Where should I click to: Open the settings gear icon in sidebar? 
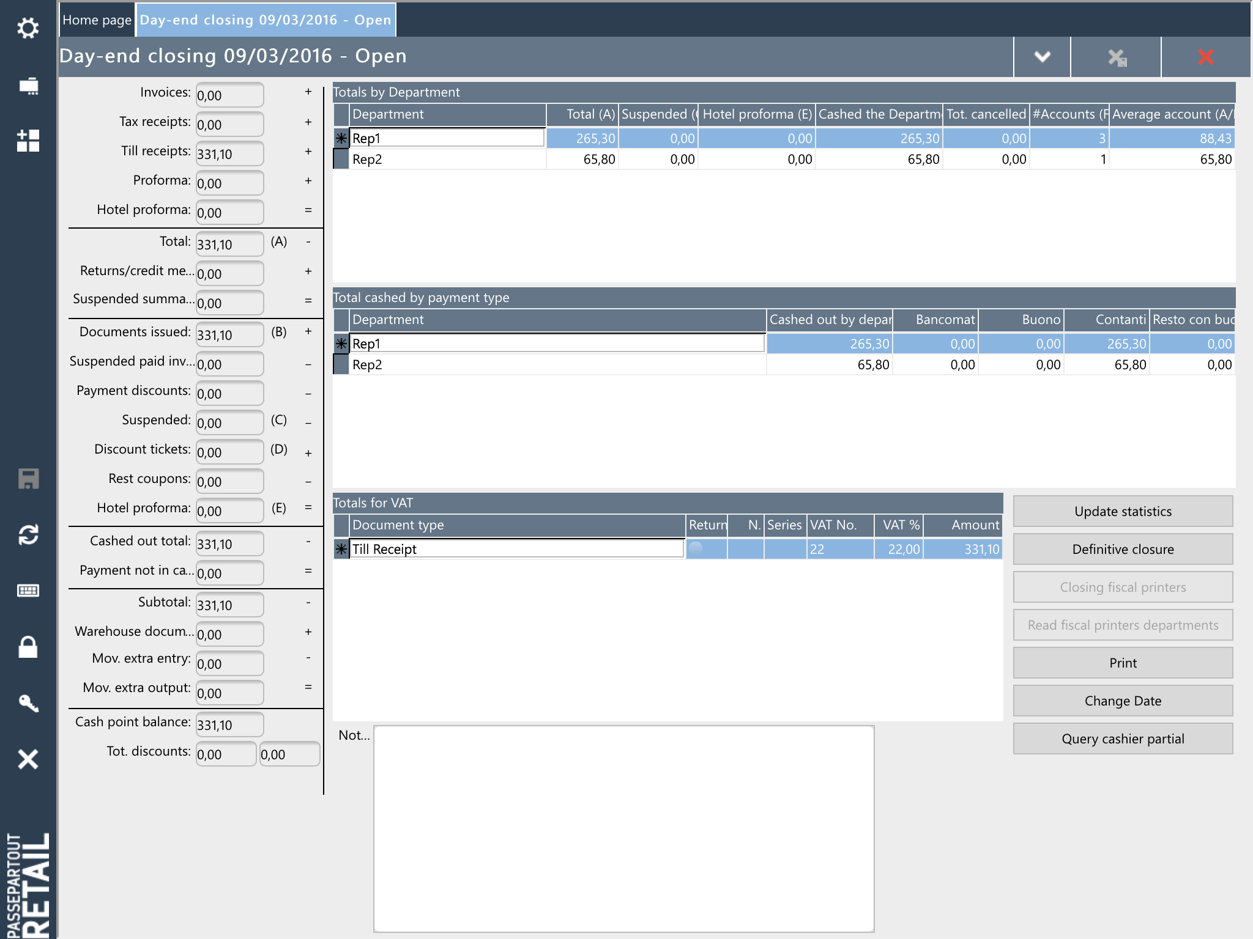point(28,28)
